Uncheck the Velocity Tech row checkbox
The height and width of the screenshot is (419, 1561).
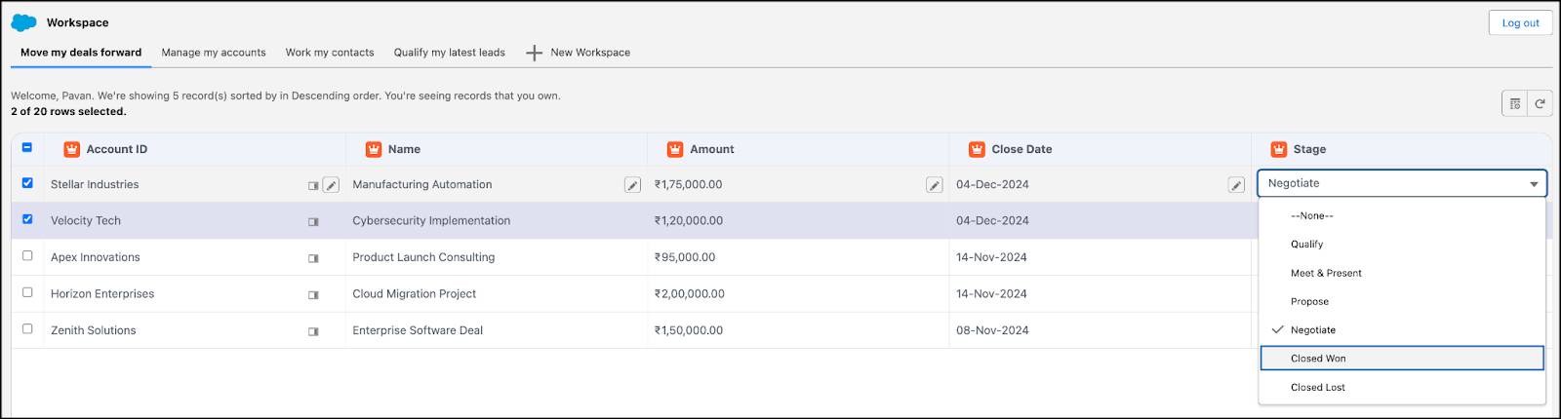tap(27, 219)
